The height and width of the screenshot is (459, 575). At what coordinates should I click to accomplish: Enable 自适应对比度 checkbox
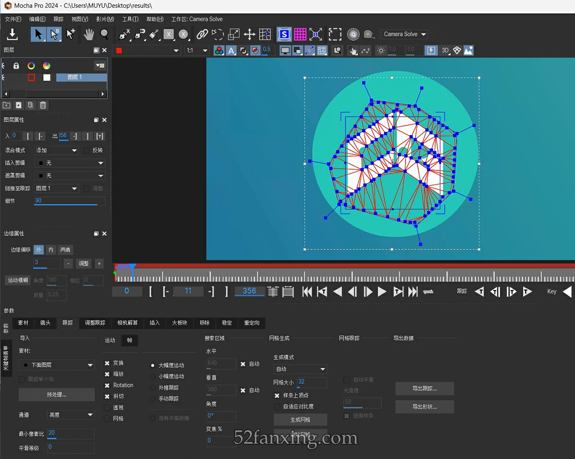coord(277,406)
